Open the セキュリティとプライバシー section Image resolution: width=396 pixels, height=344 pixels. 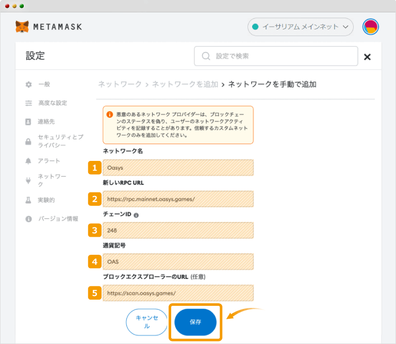tap(61, 141)
